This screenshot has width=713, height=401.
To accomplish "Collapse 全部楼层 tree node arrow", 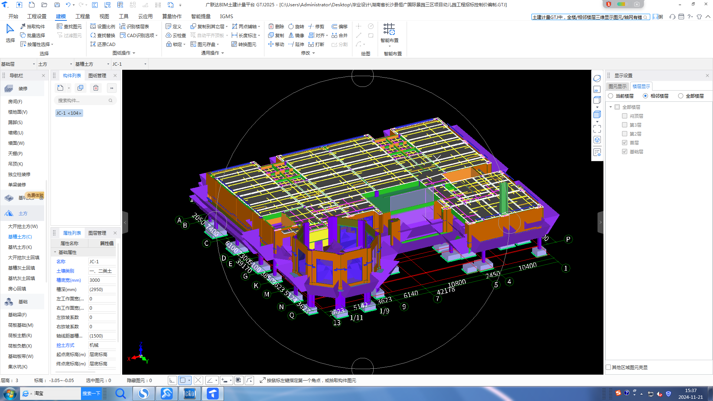I will click(611, 107).
